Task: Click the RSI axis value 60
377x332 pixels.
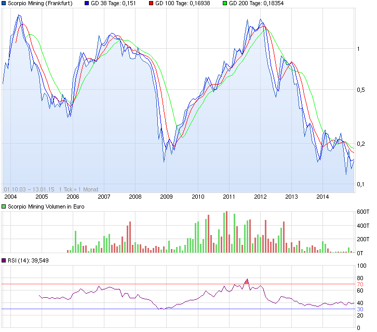Action: (x=360, y=290)
